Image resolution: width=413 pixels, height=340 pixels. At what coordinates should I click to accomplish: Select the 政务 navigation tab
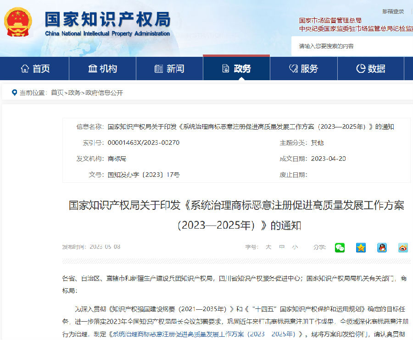tap(236, 69)
